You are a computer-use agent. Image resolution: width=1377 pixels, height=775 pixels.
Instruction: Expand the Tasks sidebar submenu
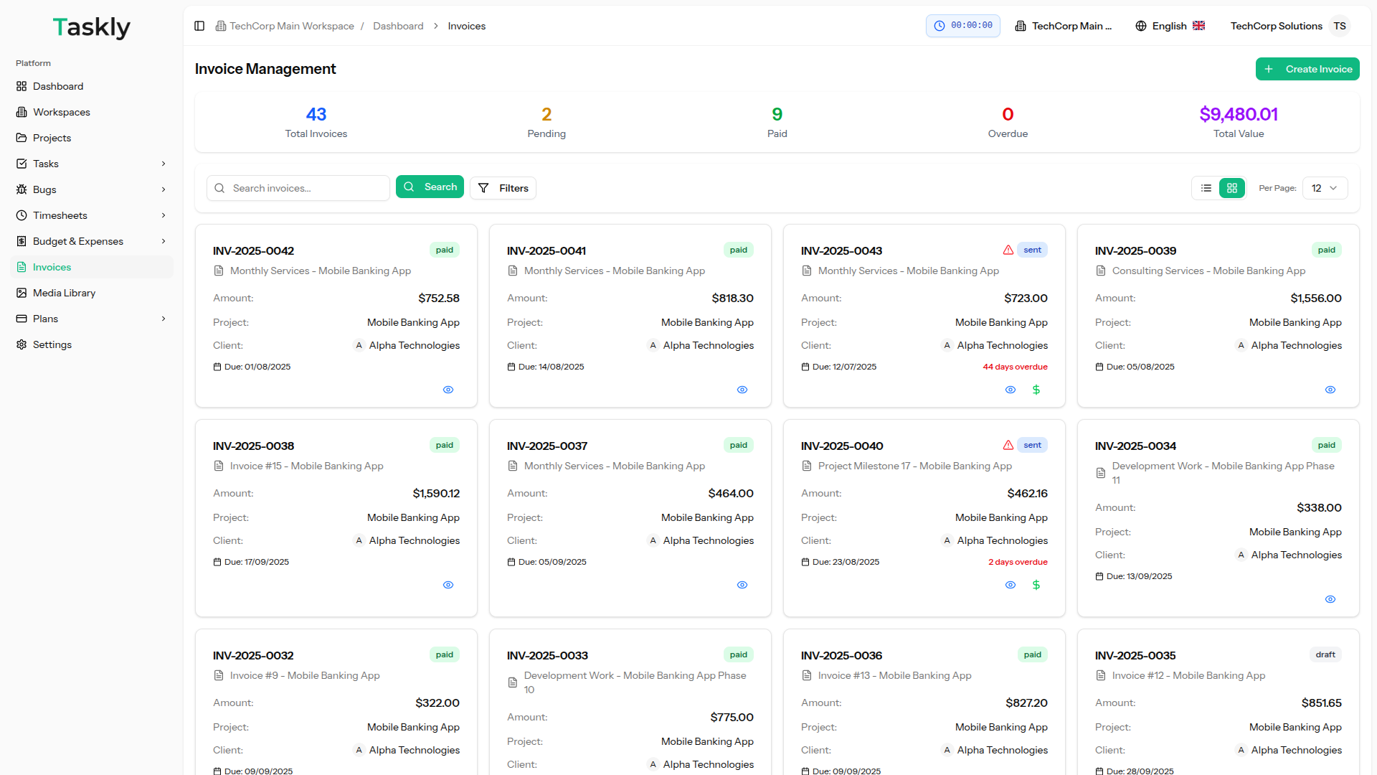coord(164,164)
